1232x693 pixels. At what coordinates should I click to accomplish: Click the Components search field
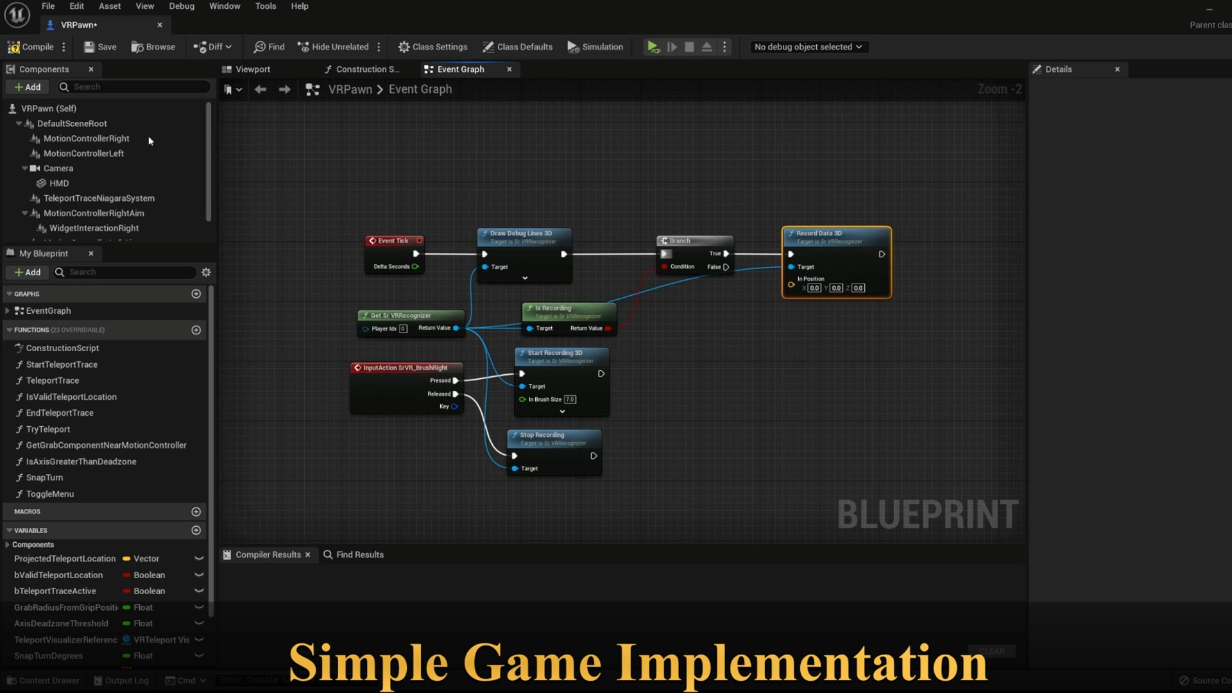click(133, 87)
